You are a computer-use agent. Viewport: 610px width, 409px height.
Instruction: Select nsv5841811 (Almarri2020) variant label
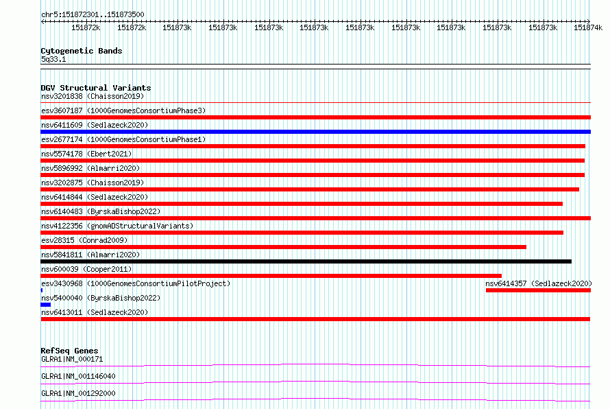(x=90, y=255)
